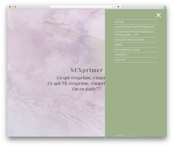This screenshot has height=147, width=174.
Task: Click the dark circular icon beside address bar
Action: coord(118,7)
